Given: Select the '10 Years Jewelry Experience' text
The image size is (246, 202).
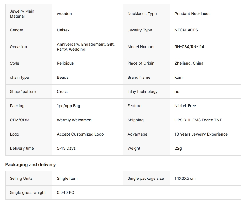Looking at the screenshot, I should pyautogui.click(x=201, y=134).
